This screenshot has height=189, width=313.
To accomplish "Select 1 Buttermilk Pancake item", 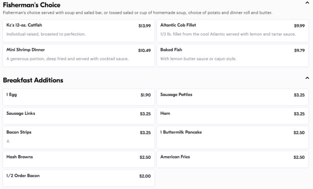I will [x=233, y=138].
